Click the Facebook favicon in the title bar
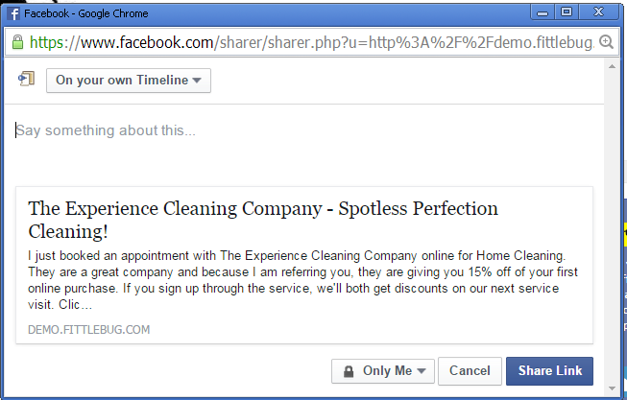Viewport: 627px width, 400px height. [x=12, y=13]
